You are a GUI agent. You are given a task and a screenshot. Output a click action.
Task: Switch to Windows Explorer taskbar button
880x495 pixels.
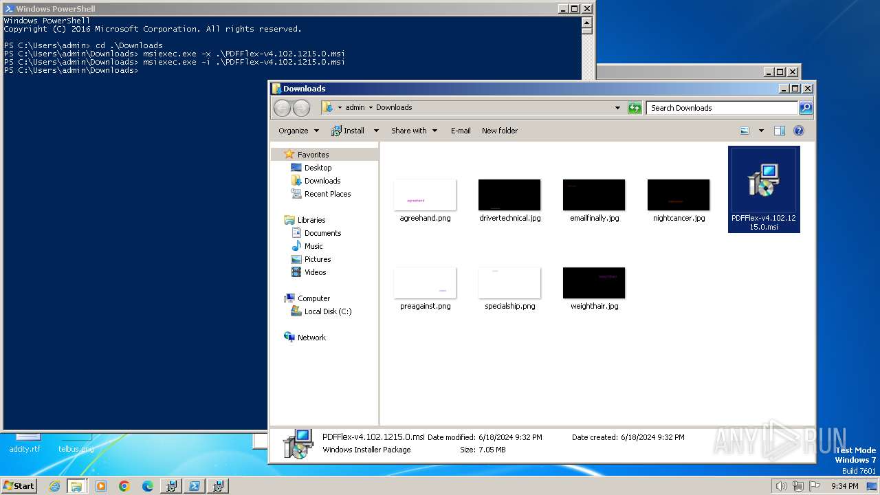tap(76, 486)
